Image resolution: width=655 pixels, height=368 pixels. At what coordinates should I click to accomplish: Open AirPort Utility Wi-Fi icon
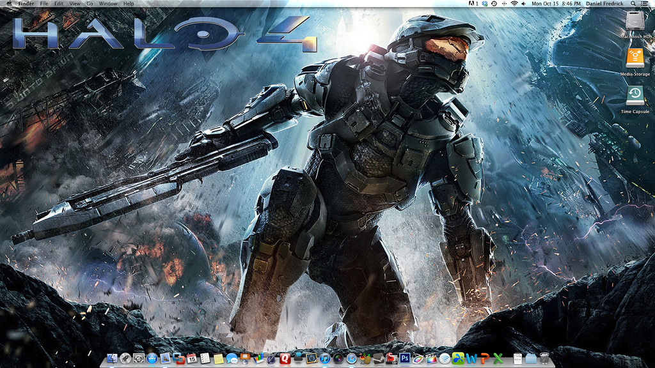(445, 358)
